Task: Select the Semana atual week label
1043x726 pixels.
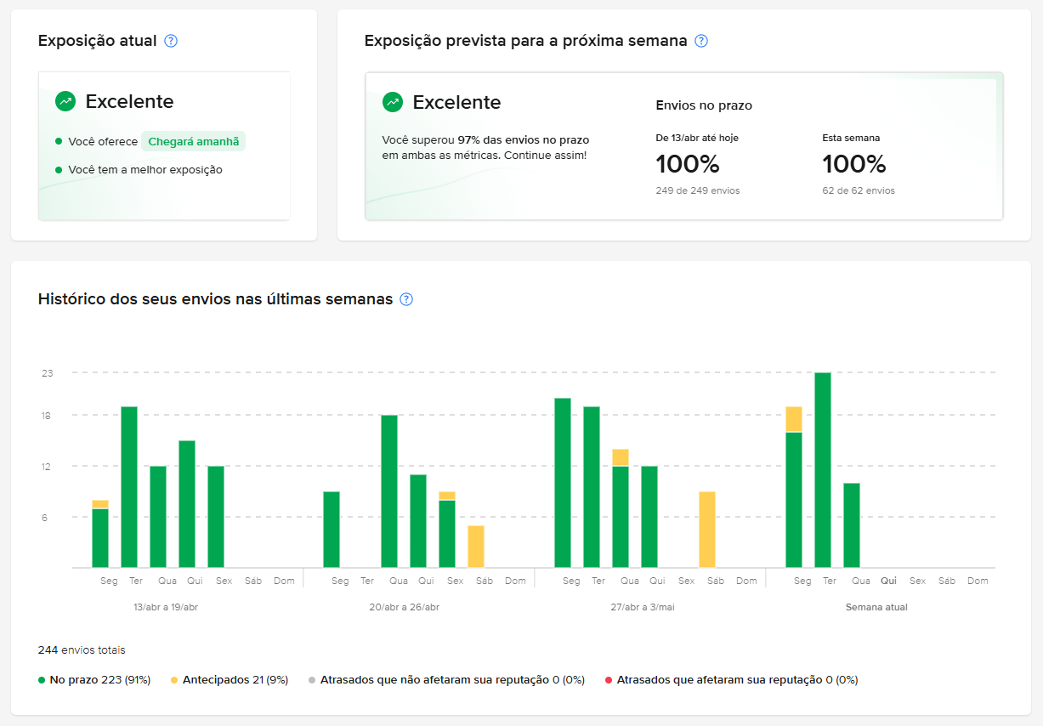Action: (876, 608)
